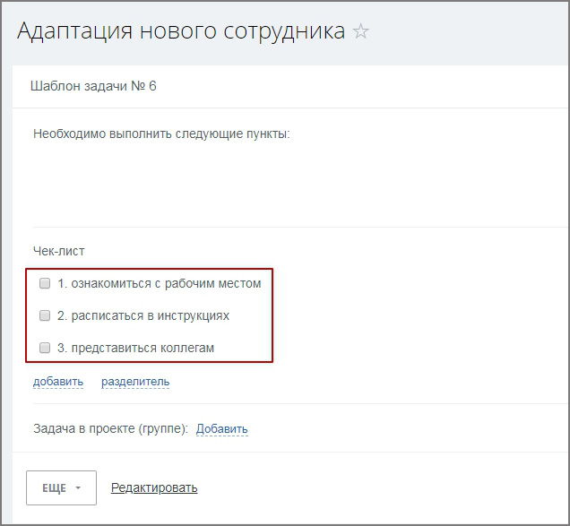Enable the "представиться коллегам" checkbox
This screenshot has width=570, height=526.
[45, 348]
